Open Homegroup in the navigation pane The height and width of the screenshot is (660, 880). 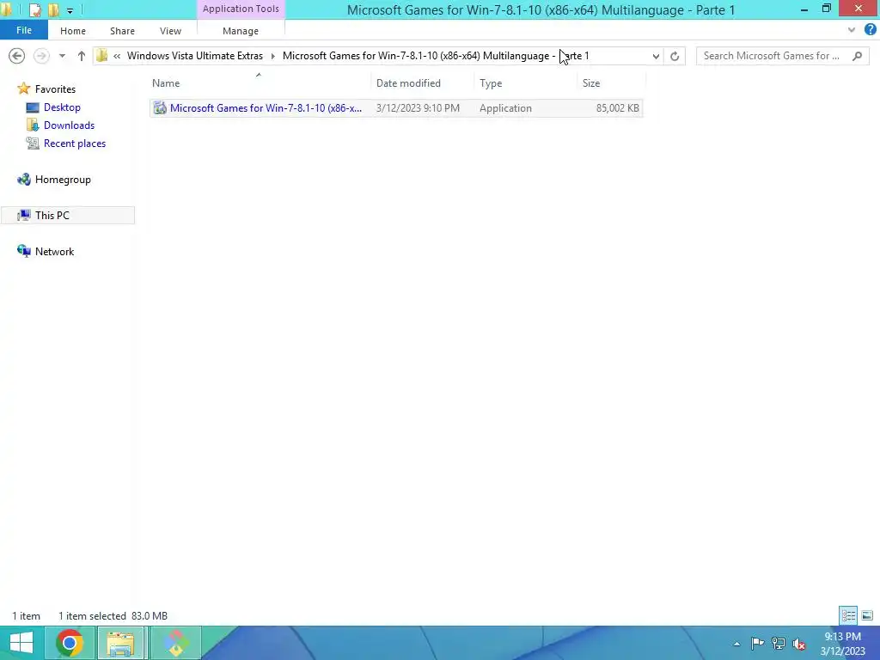point(63,180)
